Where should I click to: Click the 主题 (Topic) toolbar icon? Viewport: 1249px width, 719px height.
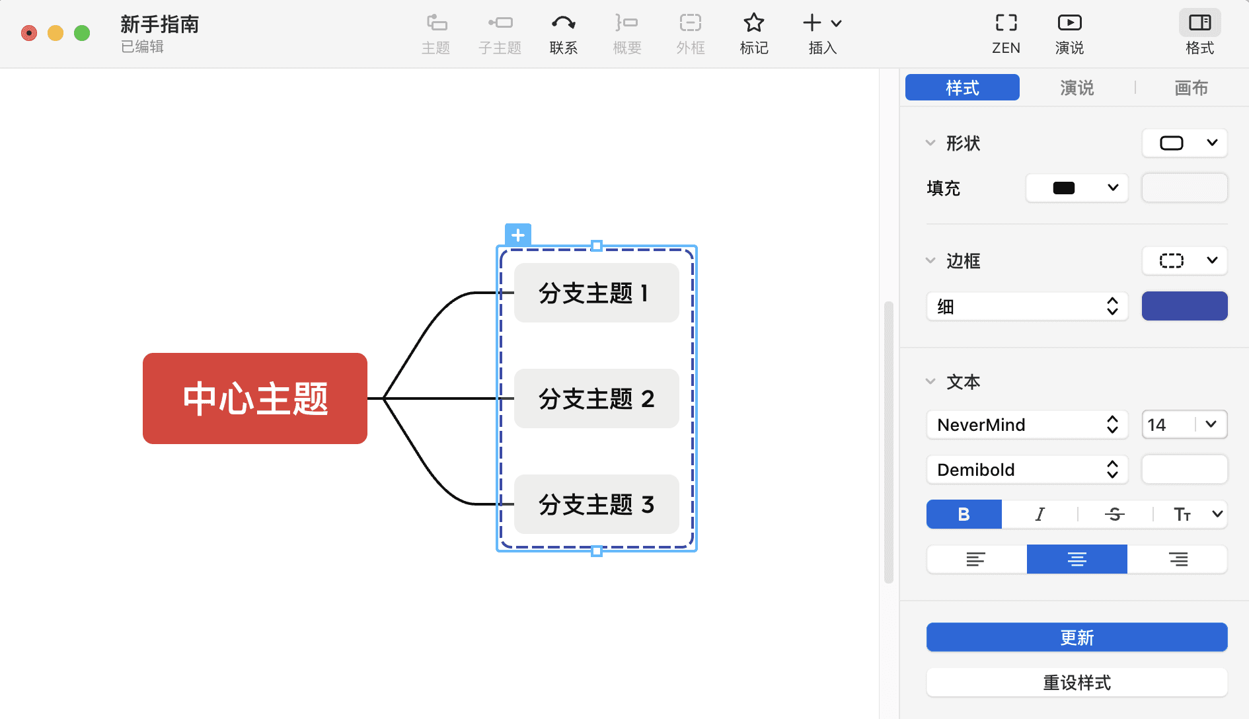pos(436,33)
